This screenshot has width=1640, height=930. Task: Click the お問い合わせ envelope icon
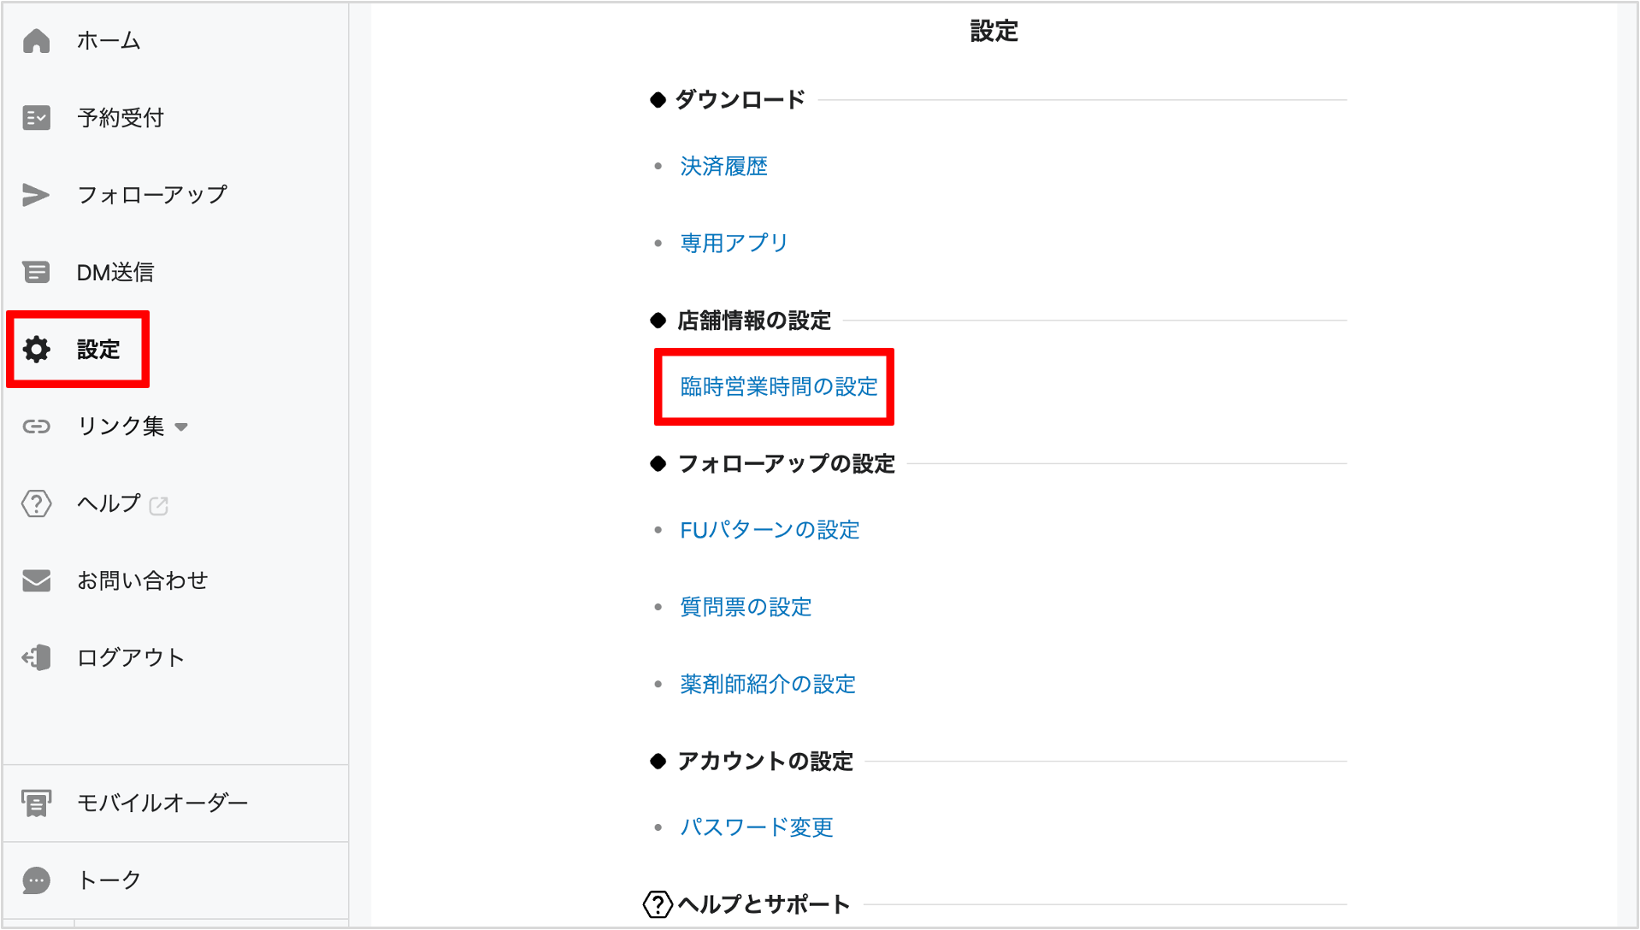(x=36, y=580)
